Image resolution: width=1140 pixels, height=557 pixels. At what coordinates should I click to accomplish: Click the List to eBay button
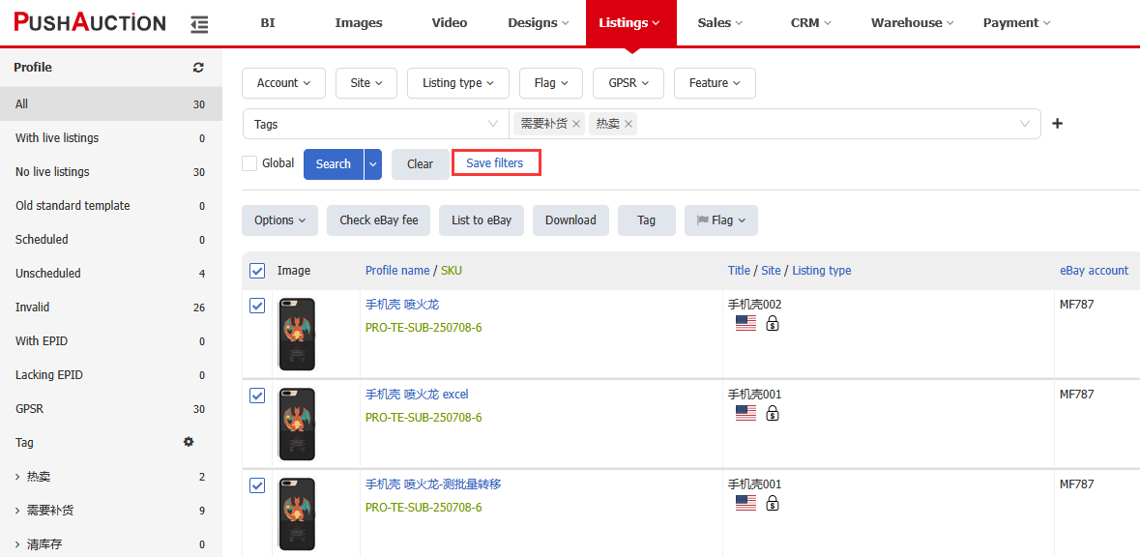[481, 220]
